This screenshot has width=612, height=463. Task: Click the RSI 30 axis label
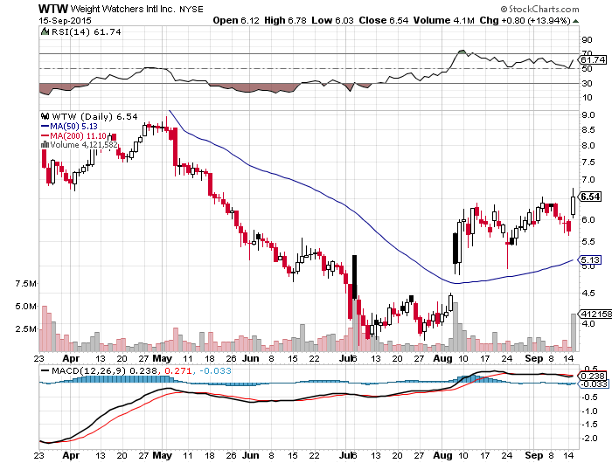point(587,84)
